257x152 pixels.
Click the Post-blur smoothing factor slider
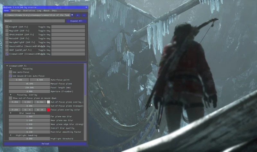click(x=29, y=132)
